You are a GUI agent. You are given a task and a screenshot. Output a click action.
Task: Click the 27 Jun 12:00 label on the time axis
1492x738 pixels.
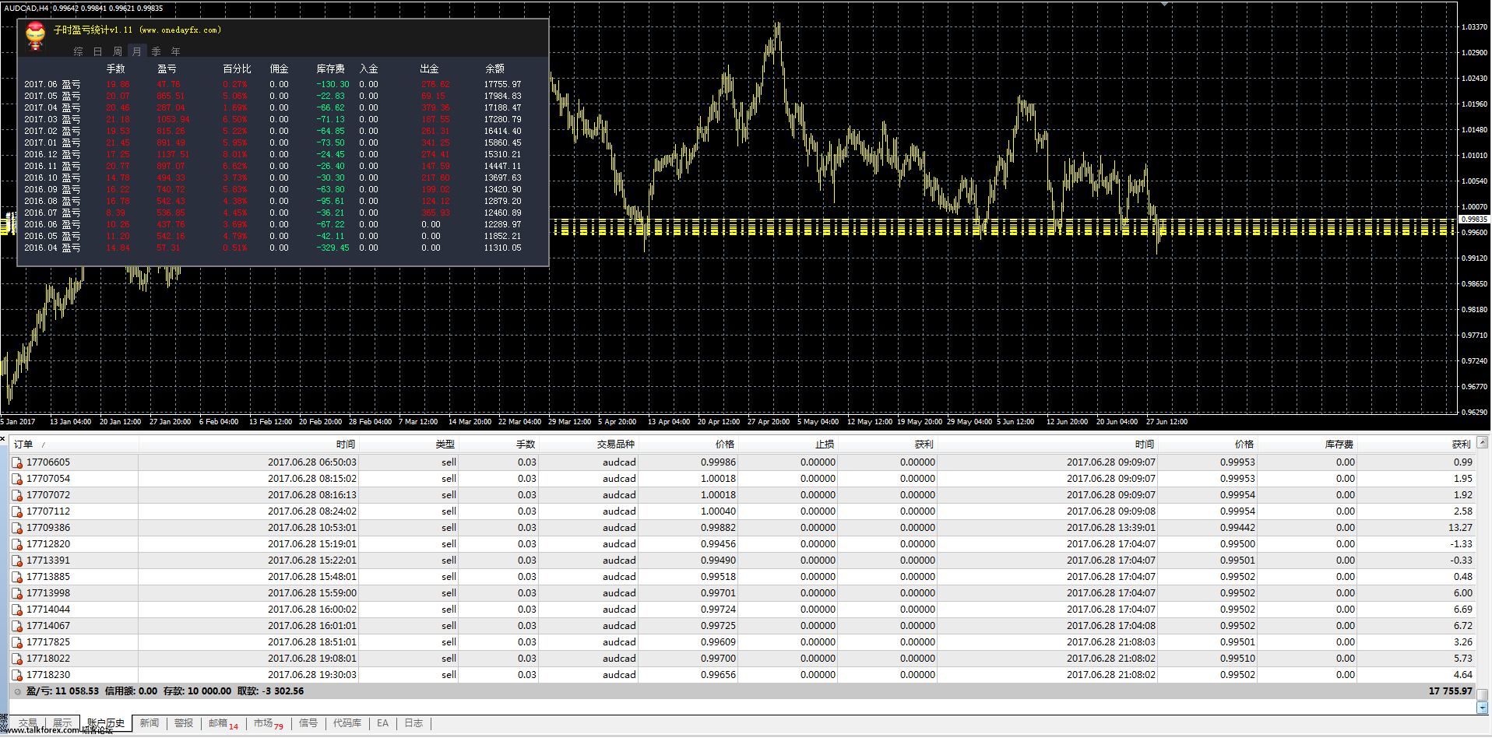pos(1167,422)
